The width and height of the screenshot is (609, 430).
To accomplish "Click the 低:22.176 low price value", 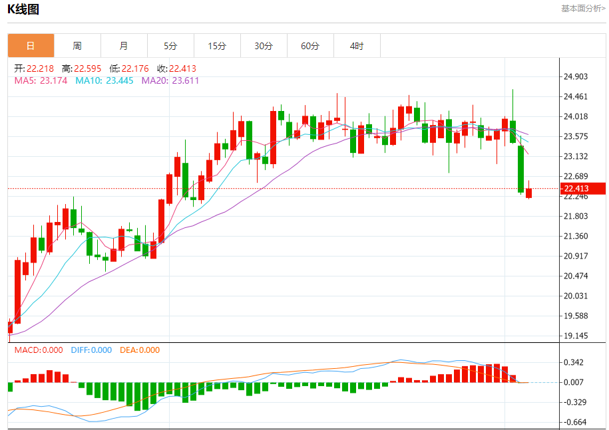I will pyautogui.click(x=129, y=68).
